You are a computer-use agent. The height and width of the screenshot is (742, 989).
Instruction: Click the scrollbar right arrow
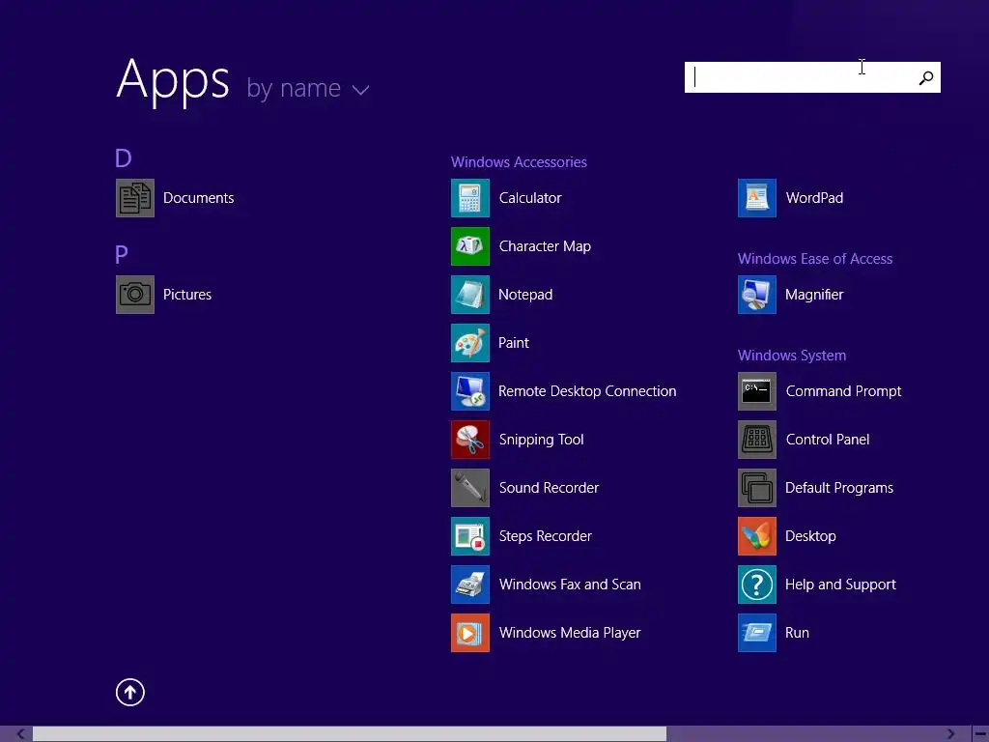(950, 734)
